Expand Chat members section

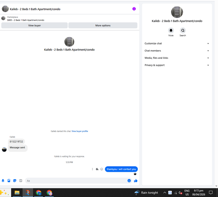pos(177,51)
